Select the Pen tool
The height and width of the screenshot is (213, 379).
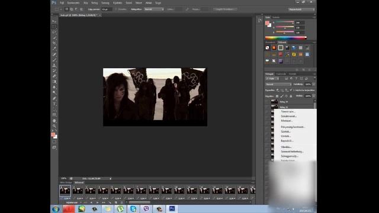pos(54,98)
